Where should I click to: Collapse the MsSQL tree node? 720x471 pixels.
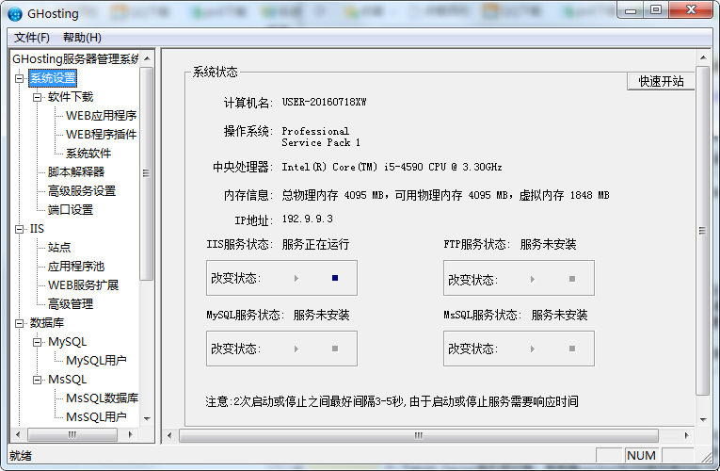point(38,380)
